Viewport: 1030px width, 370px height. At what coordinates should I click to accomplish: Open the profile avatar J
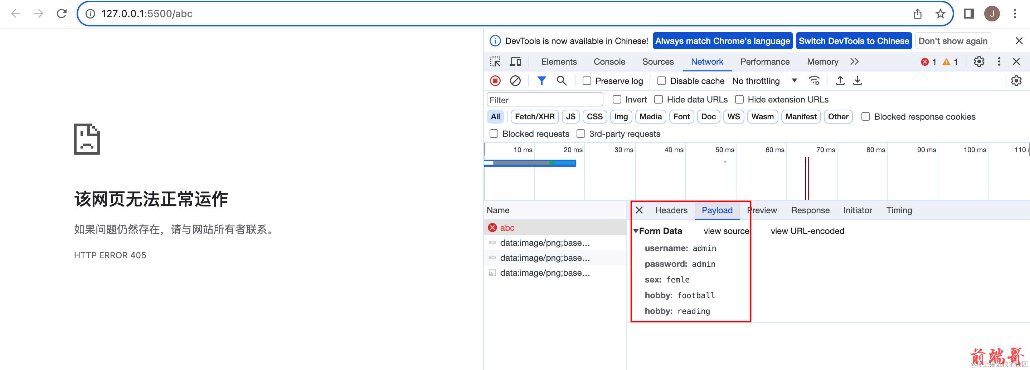992,14
